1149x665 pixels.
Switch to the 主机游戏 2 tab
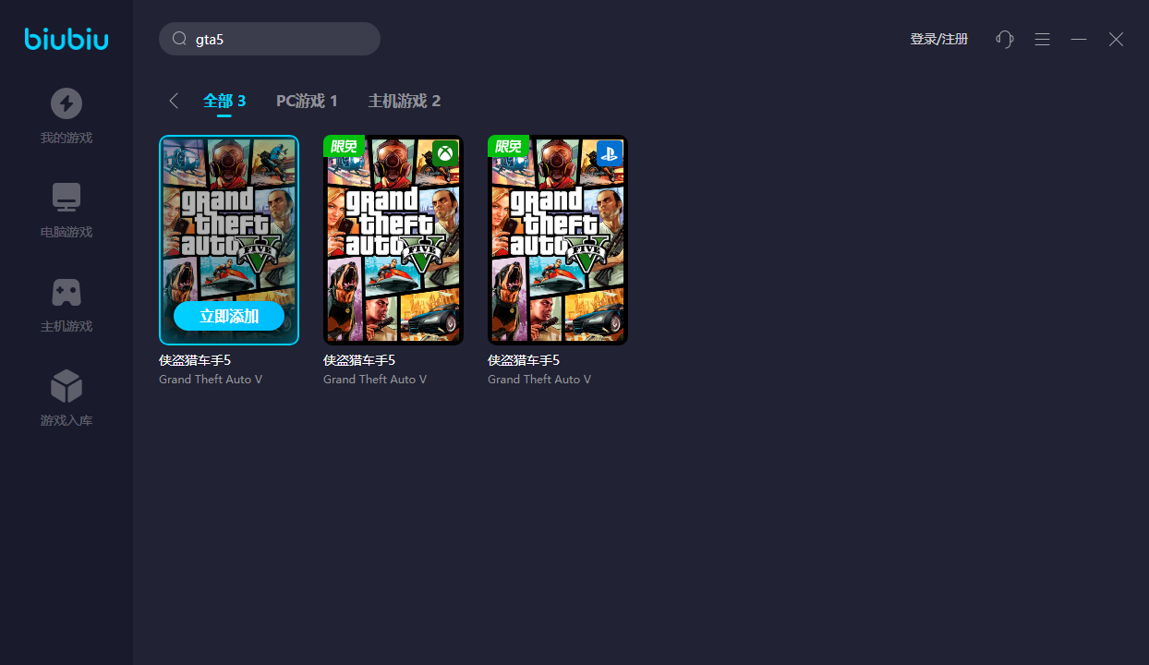click(405, 101)
